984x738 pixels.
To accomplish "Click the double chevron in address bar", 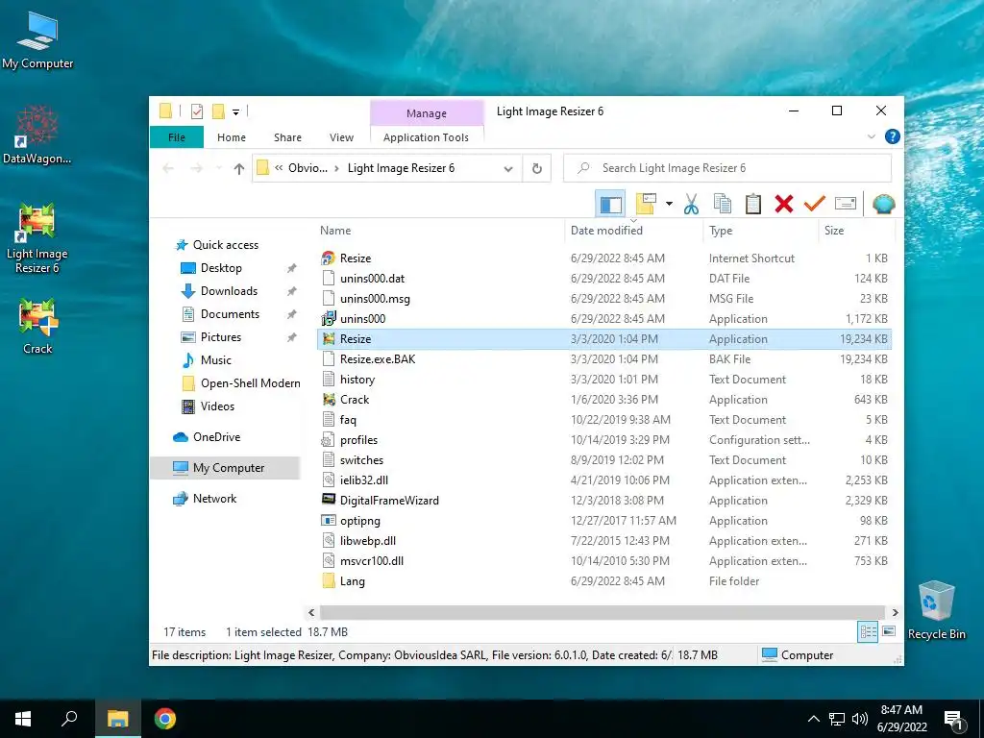I will (279, 168).
